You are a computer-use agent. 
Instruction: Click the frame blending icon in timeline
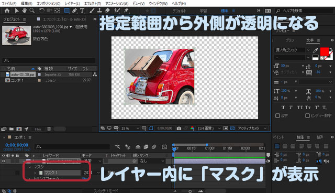tap(146, 147)
